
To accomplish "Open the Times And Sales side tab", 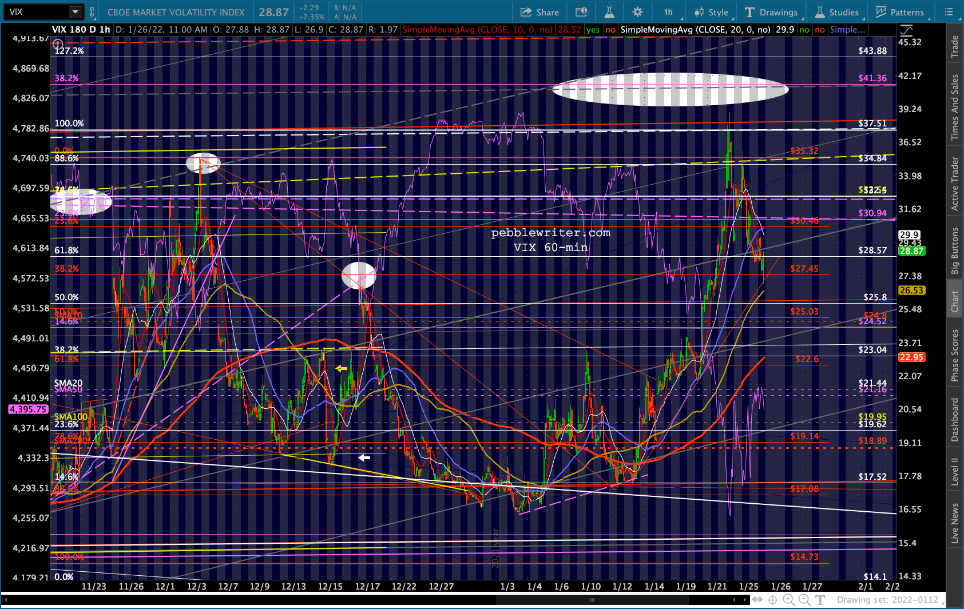I will tap(954, 107).
